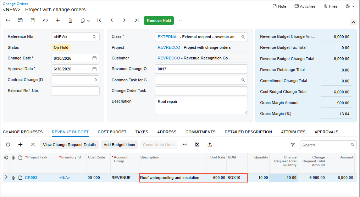Go to the last record
This screenshot has height=197, width=360.
pos(137,21)
